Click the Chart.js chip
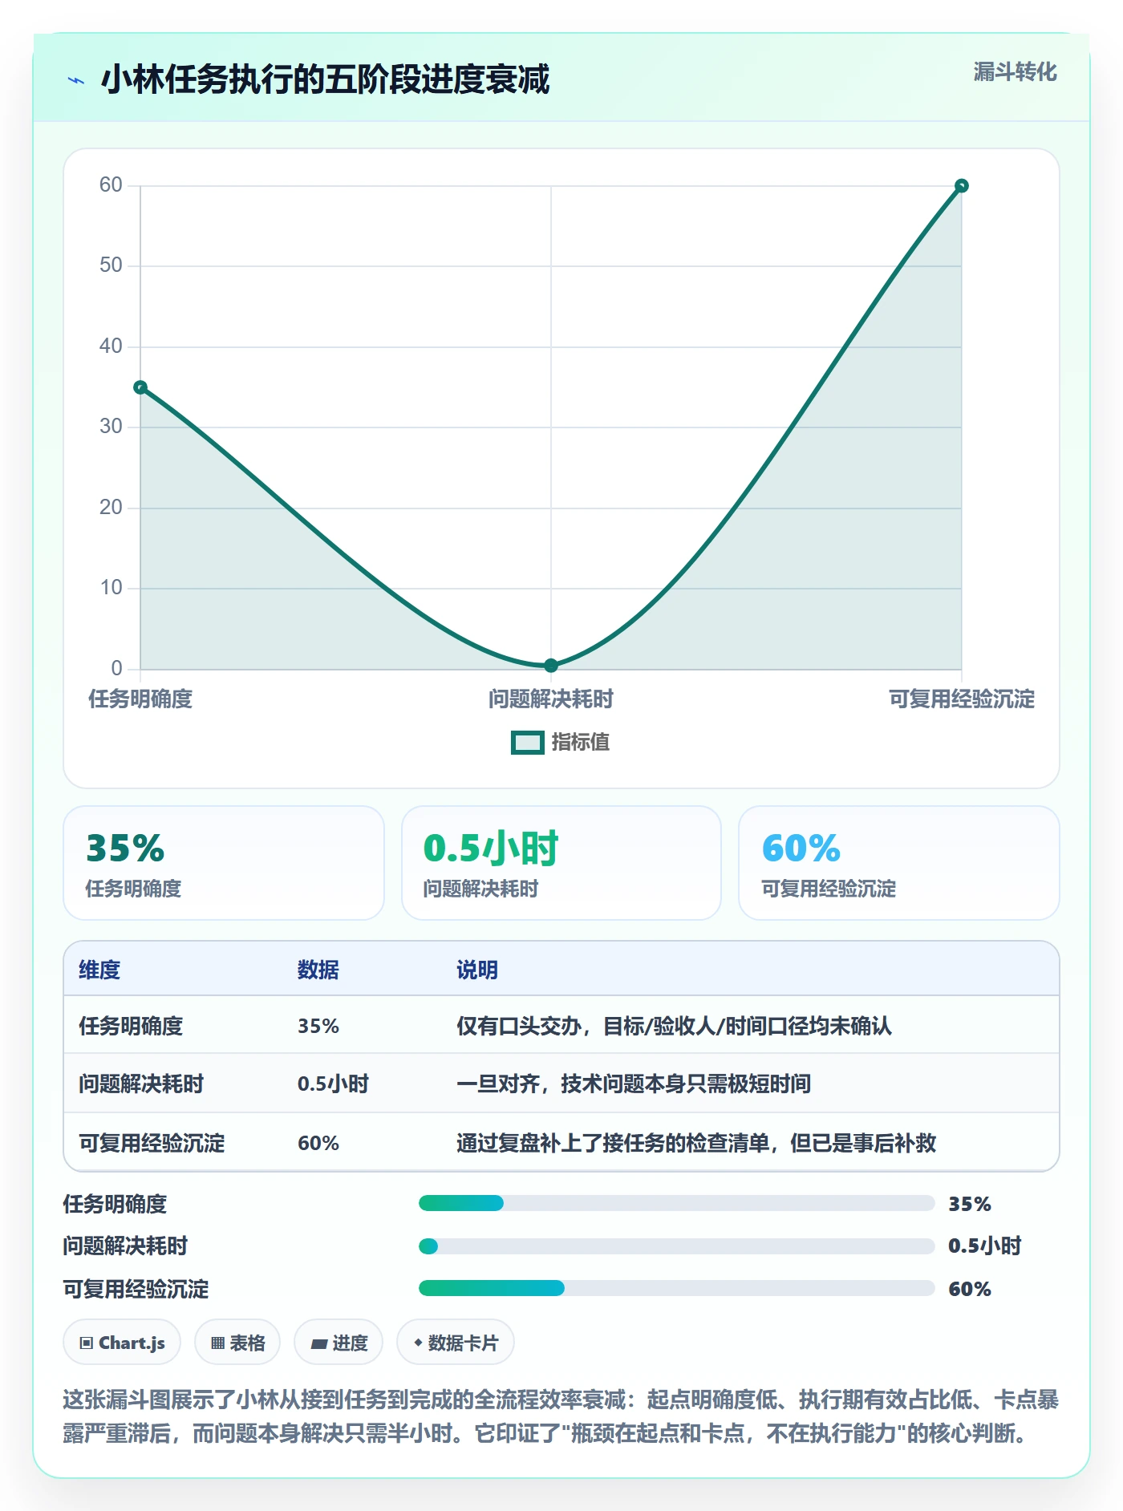1123x1511 pixels. (122, 1343)
